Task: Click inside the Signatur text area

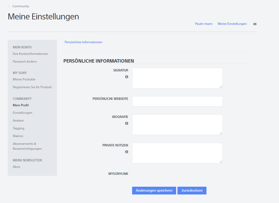Action: pos(177,78)
